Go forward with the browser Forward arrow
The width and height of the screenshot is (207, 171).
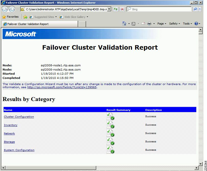tap(12, 9)
